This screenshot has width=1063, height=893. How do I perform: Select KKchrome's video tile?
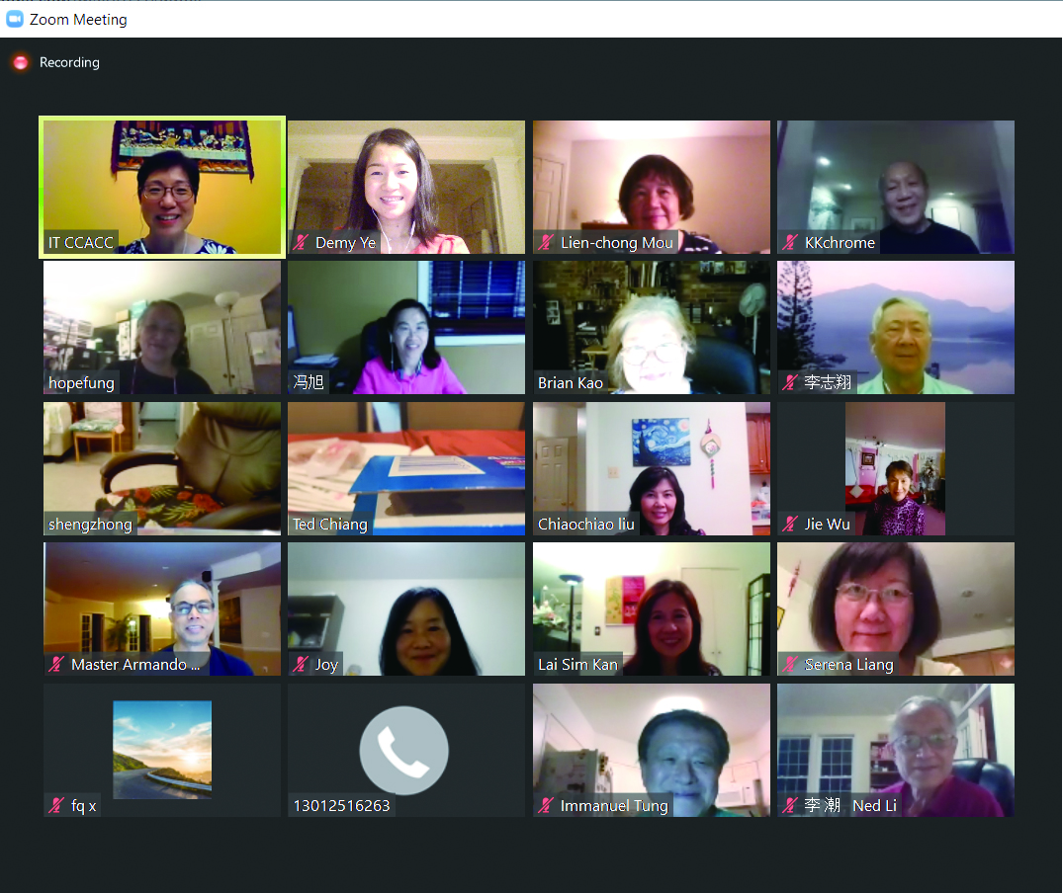(x=896, y=187)
